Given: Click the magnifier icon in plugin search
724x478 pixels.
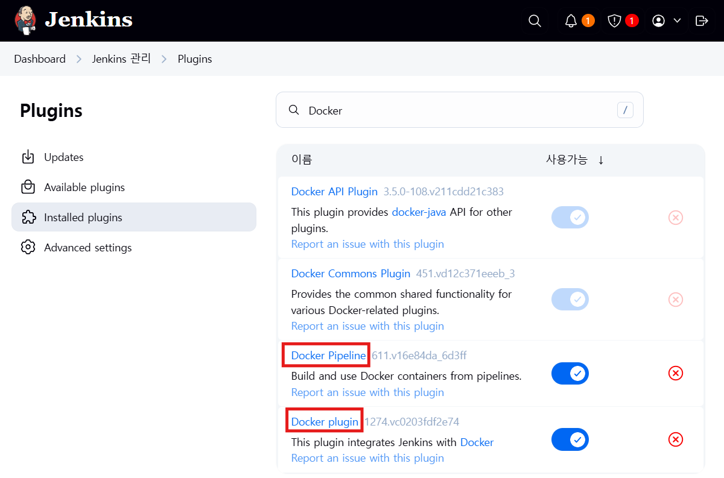Looking at the screenshot, I should 294,110.
